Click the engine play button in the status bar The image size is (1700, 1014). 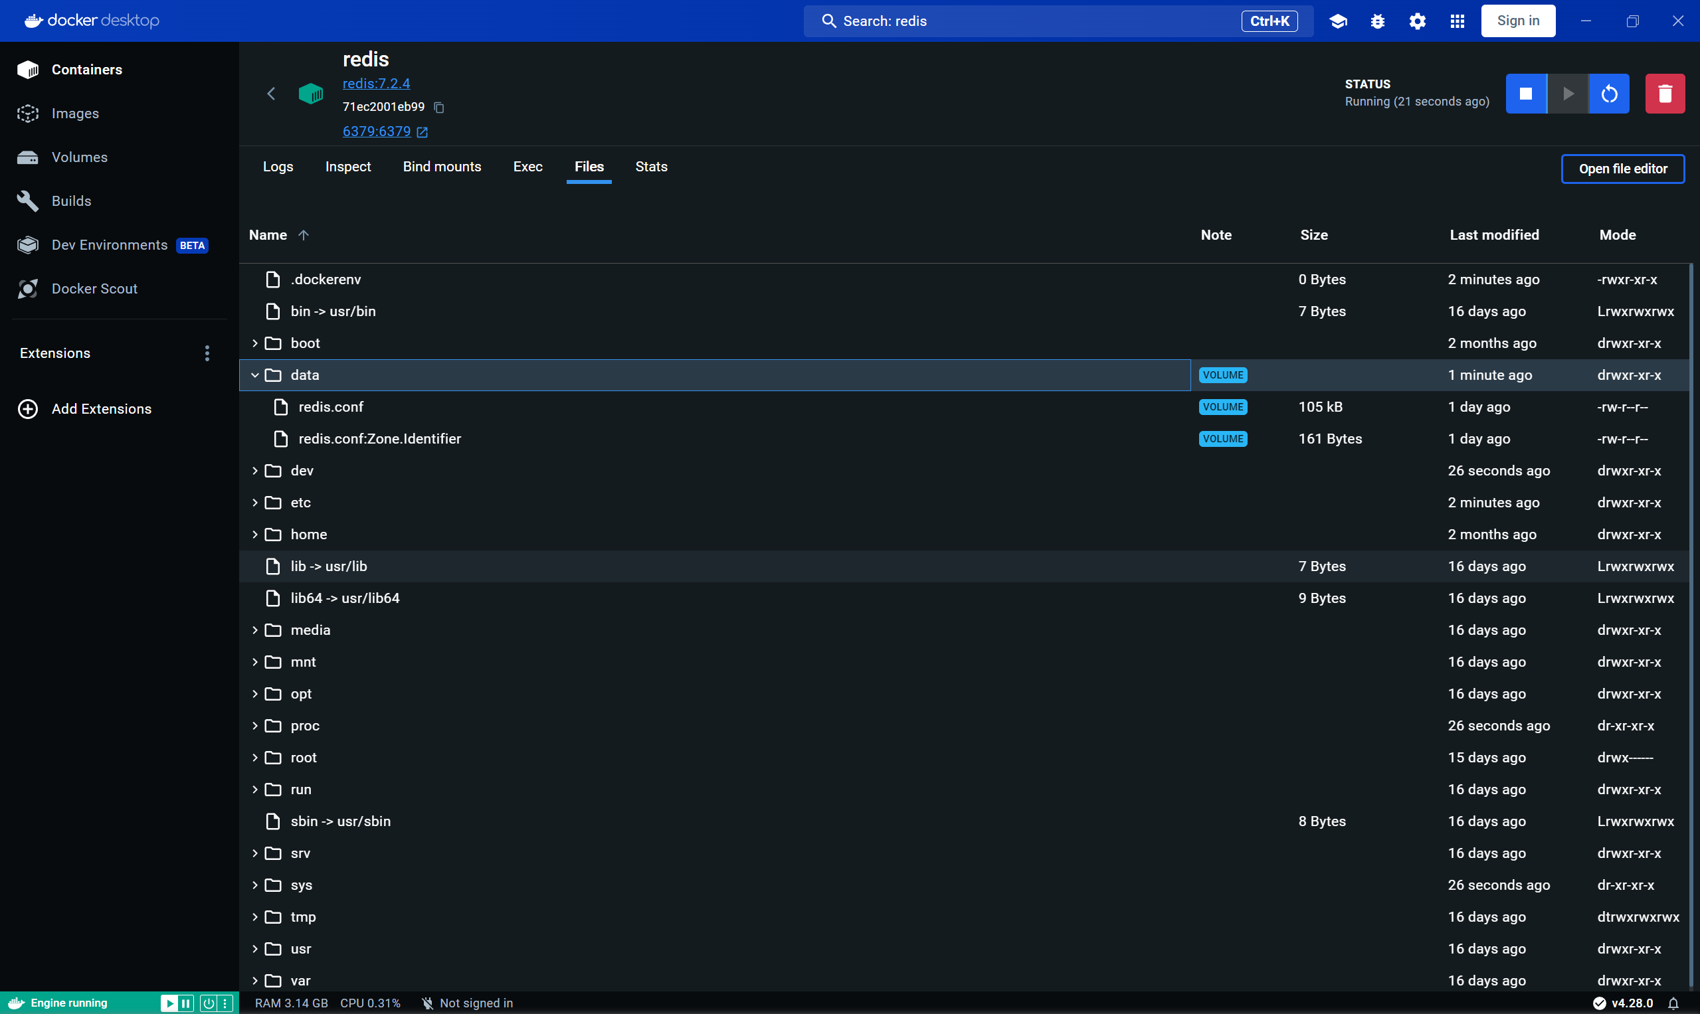click(169, 1003)
